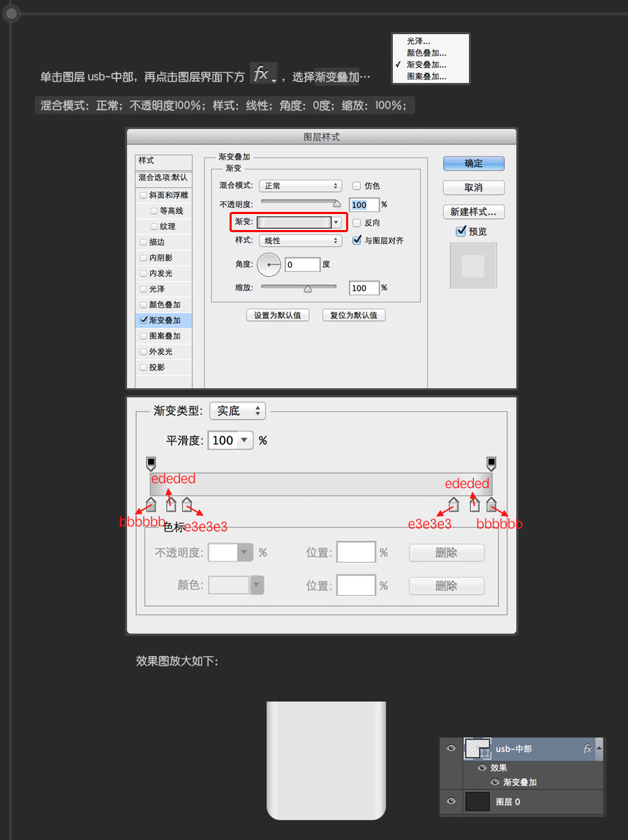Select the left ededed color stop
628x840 pixels.
coord(171,505)
